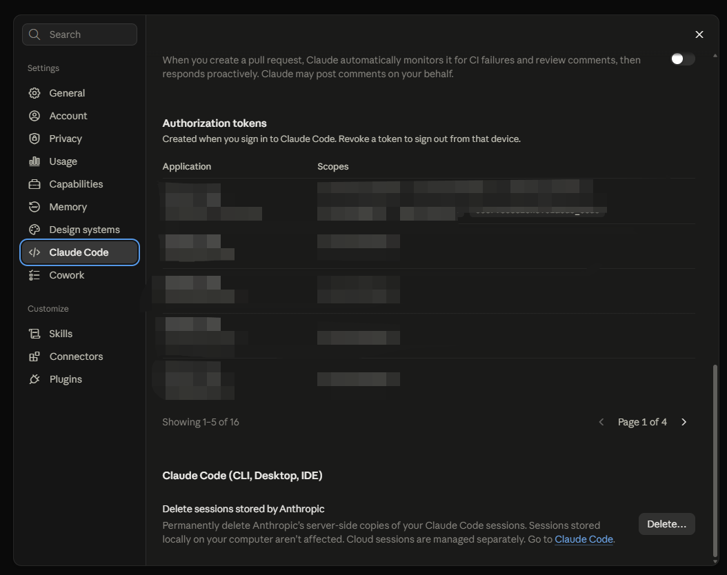Image resolution: width=727 pixels, height=575 pixels.
Task: Click the Privacy shield icon
Action: (34, 139)
